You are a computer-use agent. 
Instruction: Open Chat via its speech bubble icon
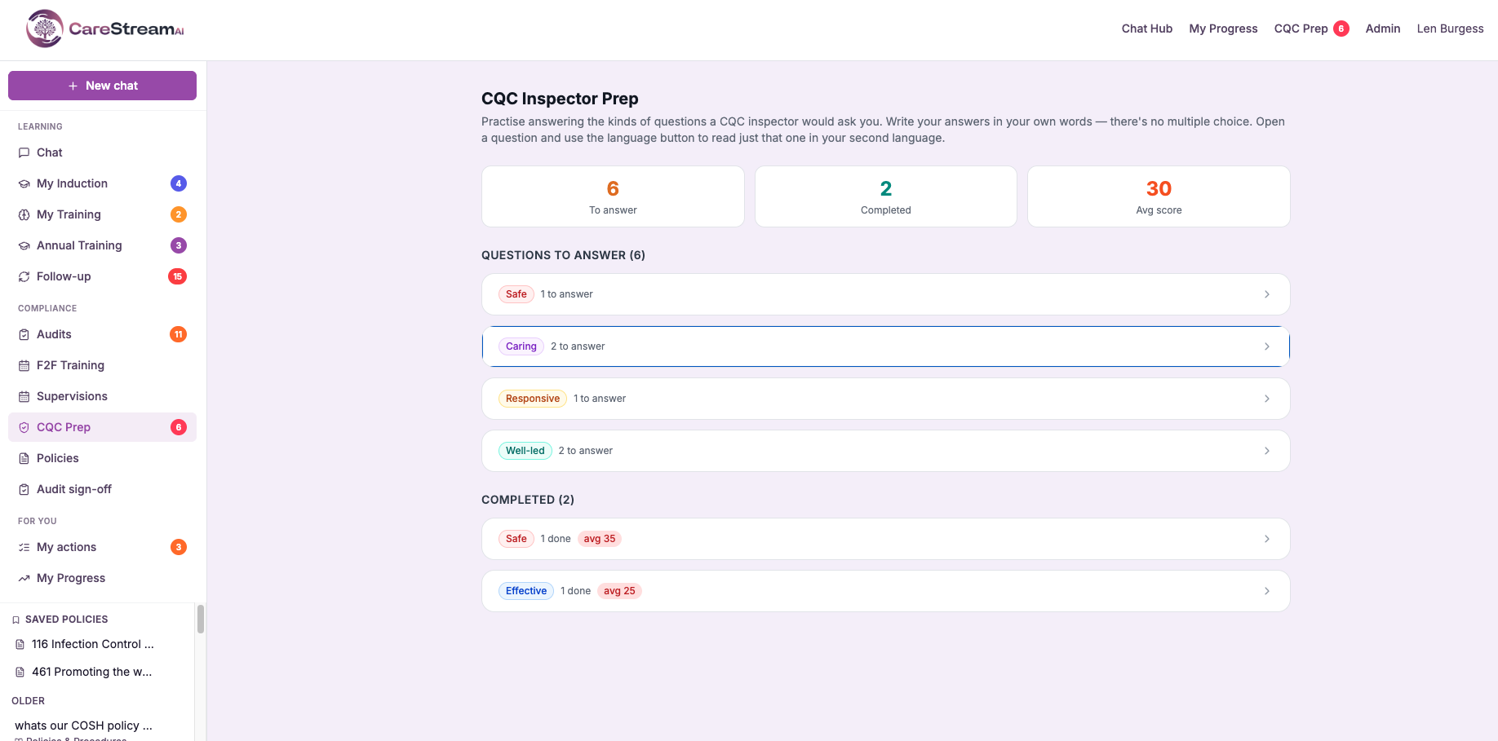pyautogui.click(x=24, y=152)
